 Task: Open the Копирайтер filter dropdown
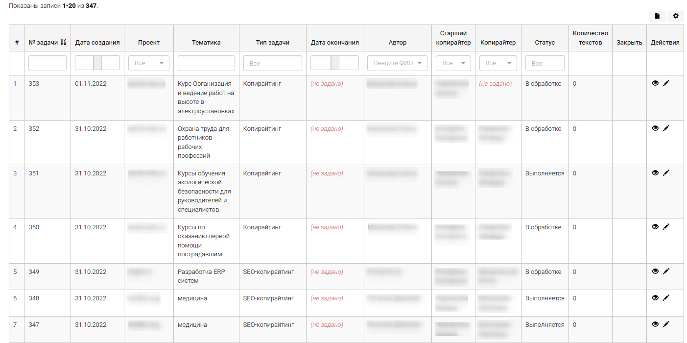coord(497,63)
